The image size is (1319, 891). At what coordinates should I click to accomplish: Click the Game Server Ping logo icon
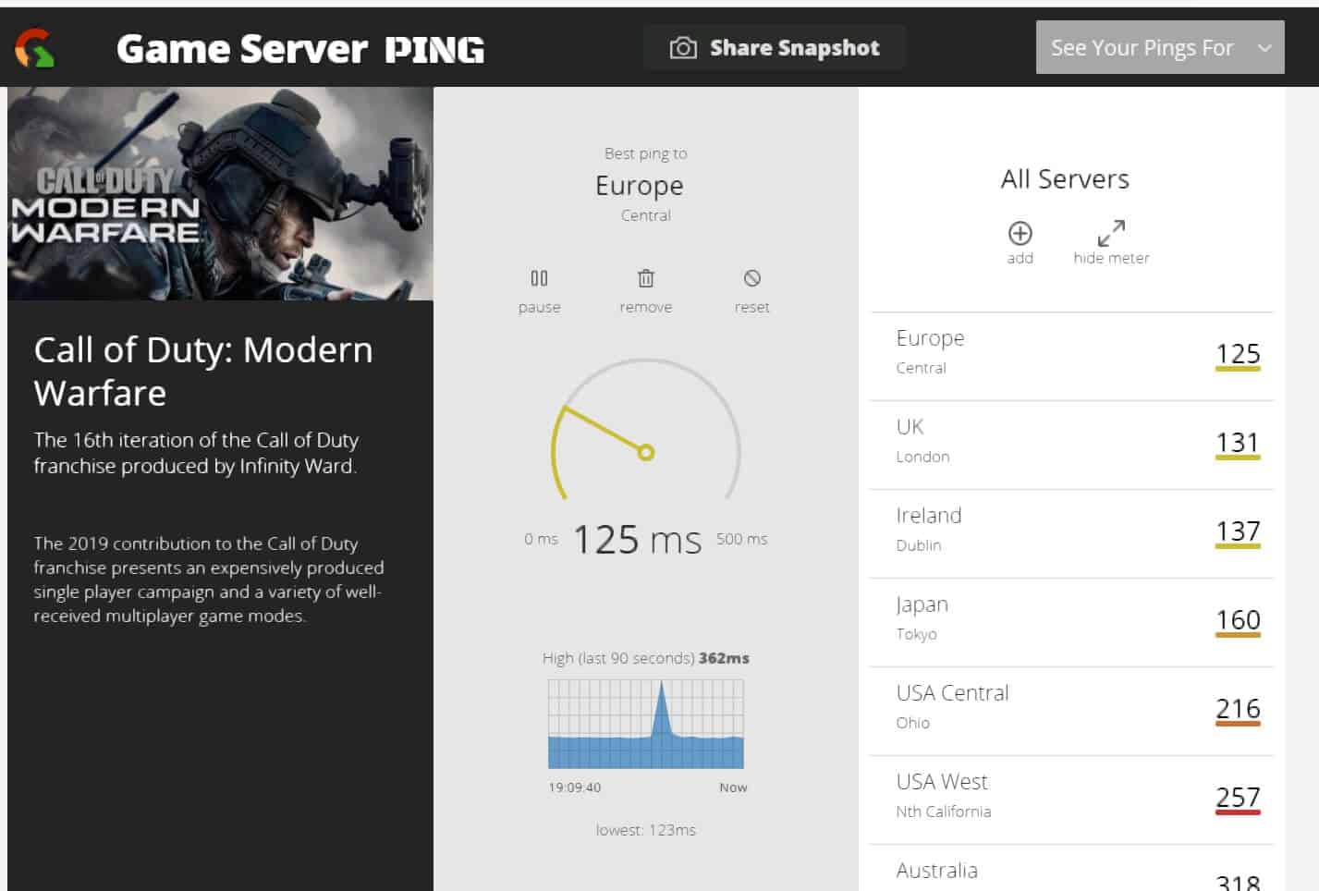tap(35, 48)
